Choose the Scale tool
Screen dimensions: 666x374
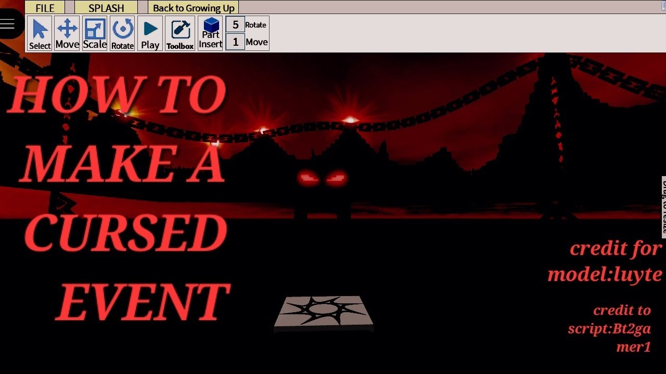pyautogui.click(x=95, y=34)
